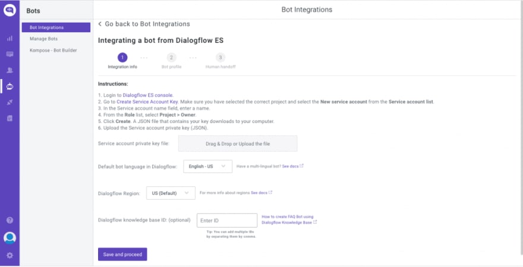Open Kompose - Bot Builder menu item
523x267 pixels.
coord(53,51)
